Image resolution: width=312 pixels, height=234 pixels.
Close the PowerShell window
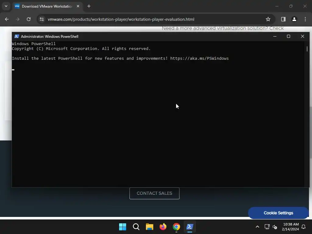pyautogui.click(x=303, y=36)
